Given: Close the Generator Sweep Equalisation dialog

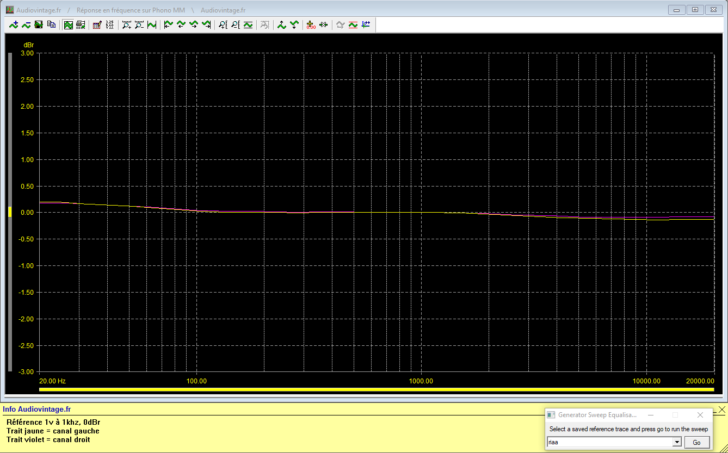Looking at the screenshot, I should 700,414.
